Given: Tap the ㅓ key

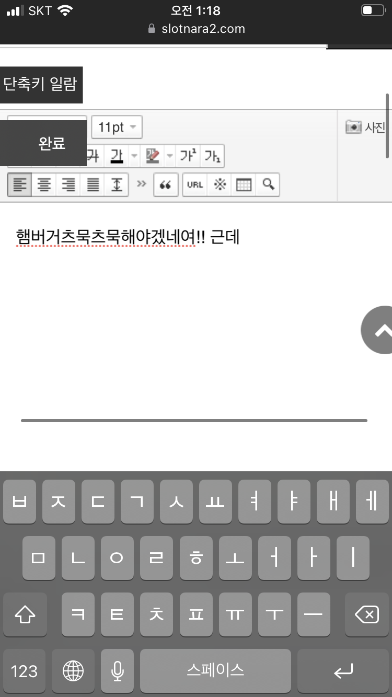Looking at the screenshot, I should coord(274,558).
